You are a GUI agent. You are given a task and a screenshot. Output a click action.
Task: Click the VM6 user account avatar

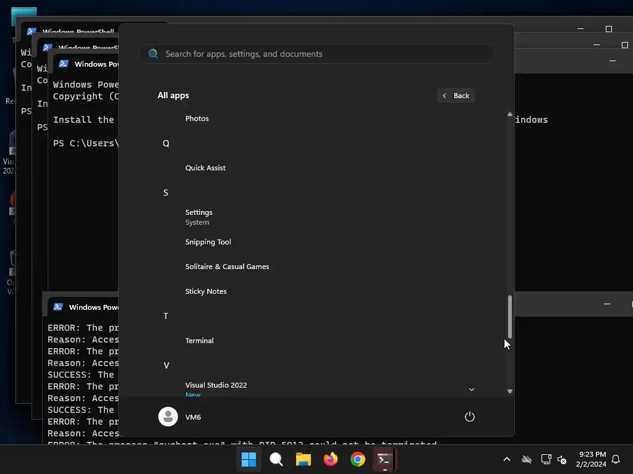tap(168, 417)
